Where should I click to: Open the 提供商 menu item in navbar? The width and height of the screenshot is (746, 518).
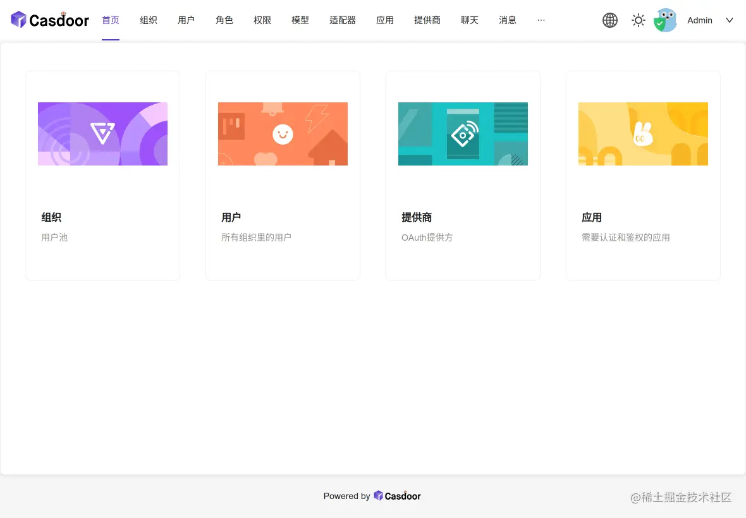click(427, 20)
